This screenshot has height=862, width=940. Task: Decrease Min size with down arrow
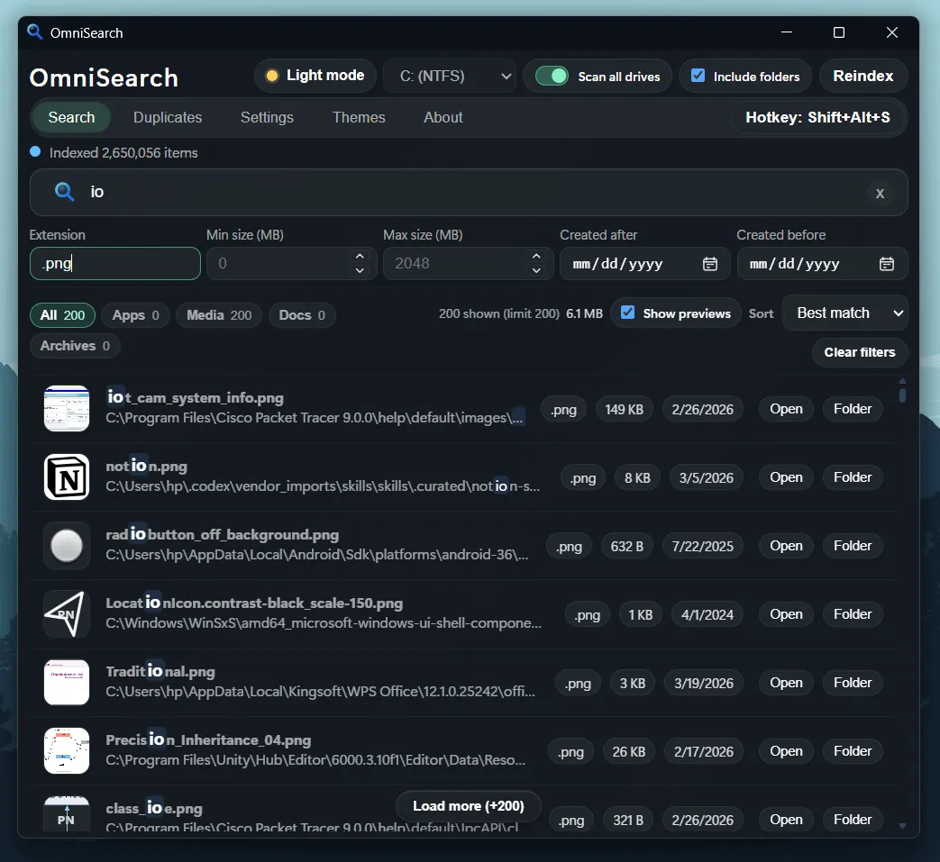[x=360, y=271]
